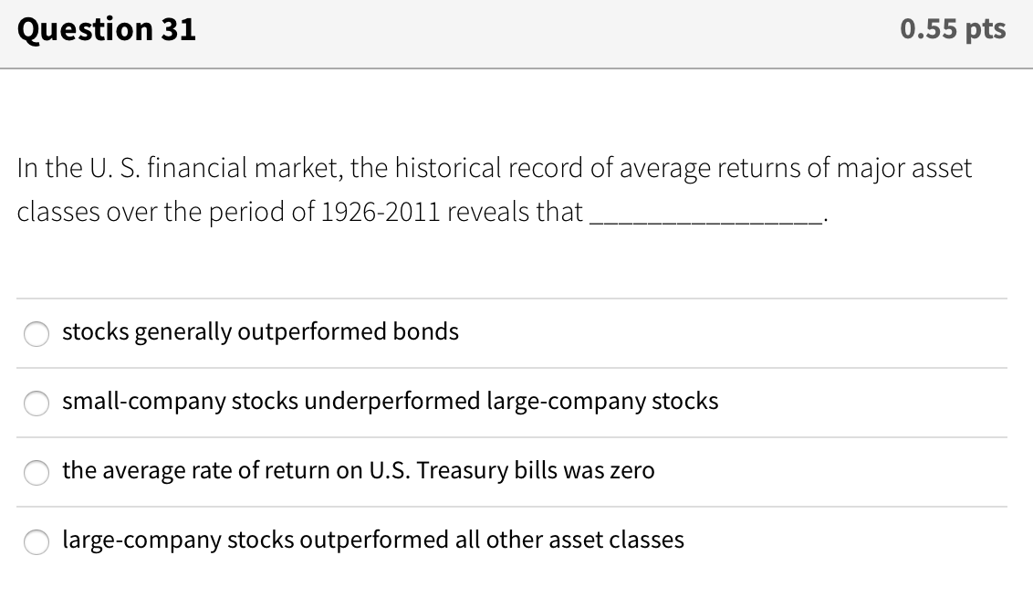Choose the 'small-company stocks underperformed large-company stocks' option

point(36,404)
